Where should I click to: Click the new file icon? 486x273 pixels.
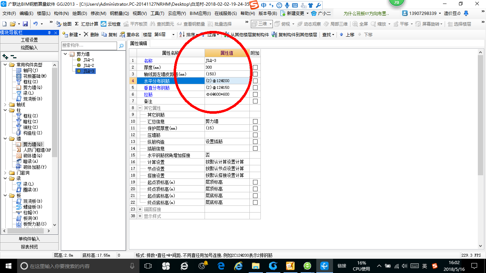pos(4,24)
